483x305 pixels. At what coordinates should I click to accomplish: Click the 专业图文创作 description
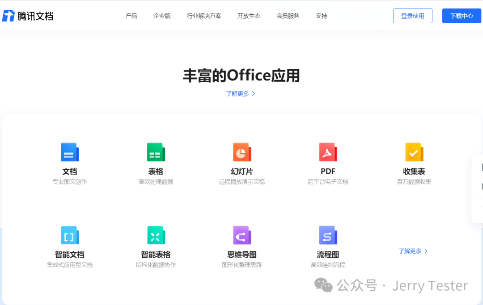70,182
